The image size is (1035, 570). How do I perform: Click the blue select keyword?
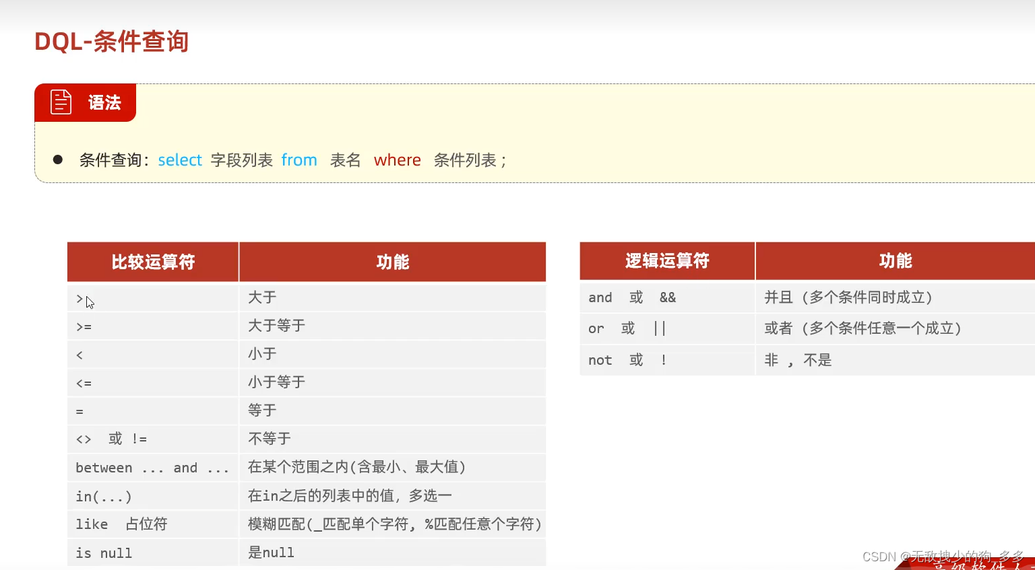[x=179, y=159]
